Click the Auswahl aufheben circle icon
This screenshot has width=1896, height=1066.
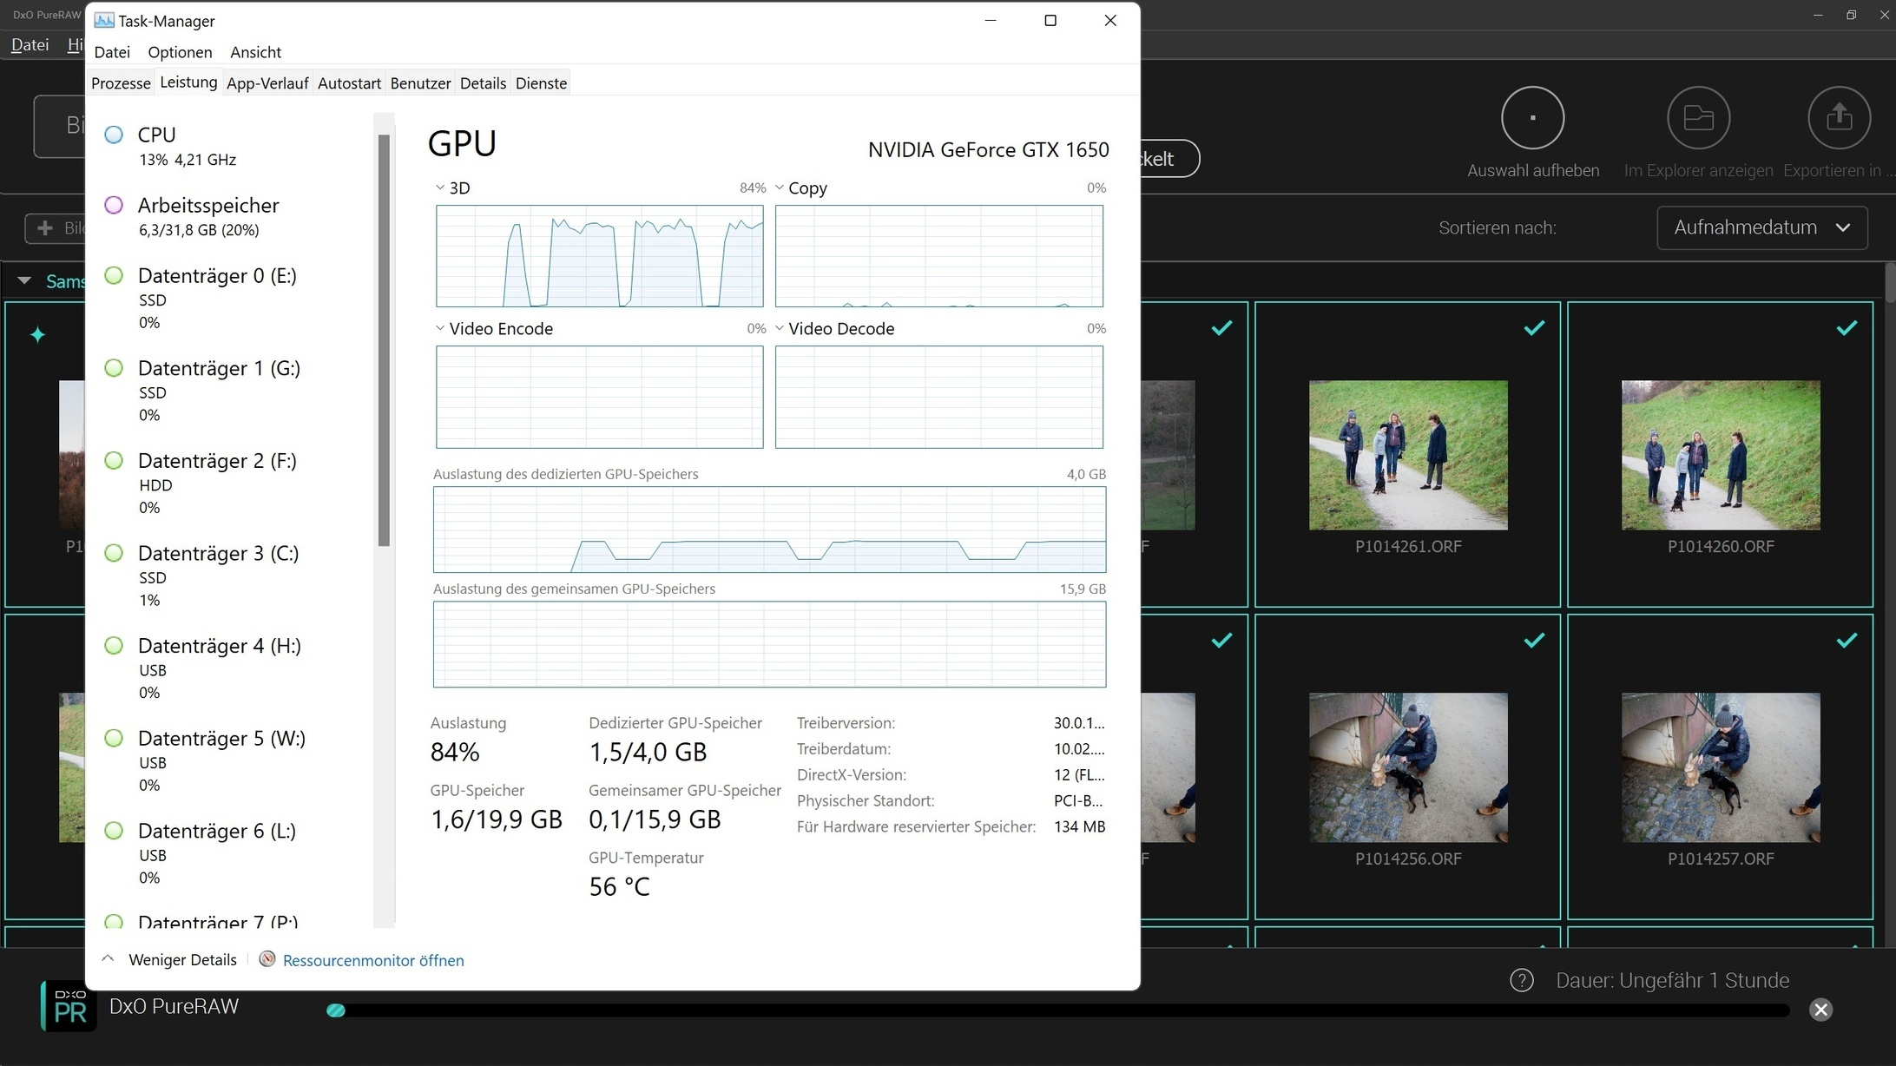(x=1532, y=118)
